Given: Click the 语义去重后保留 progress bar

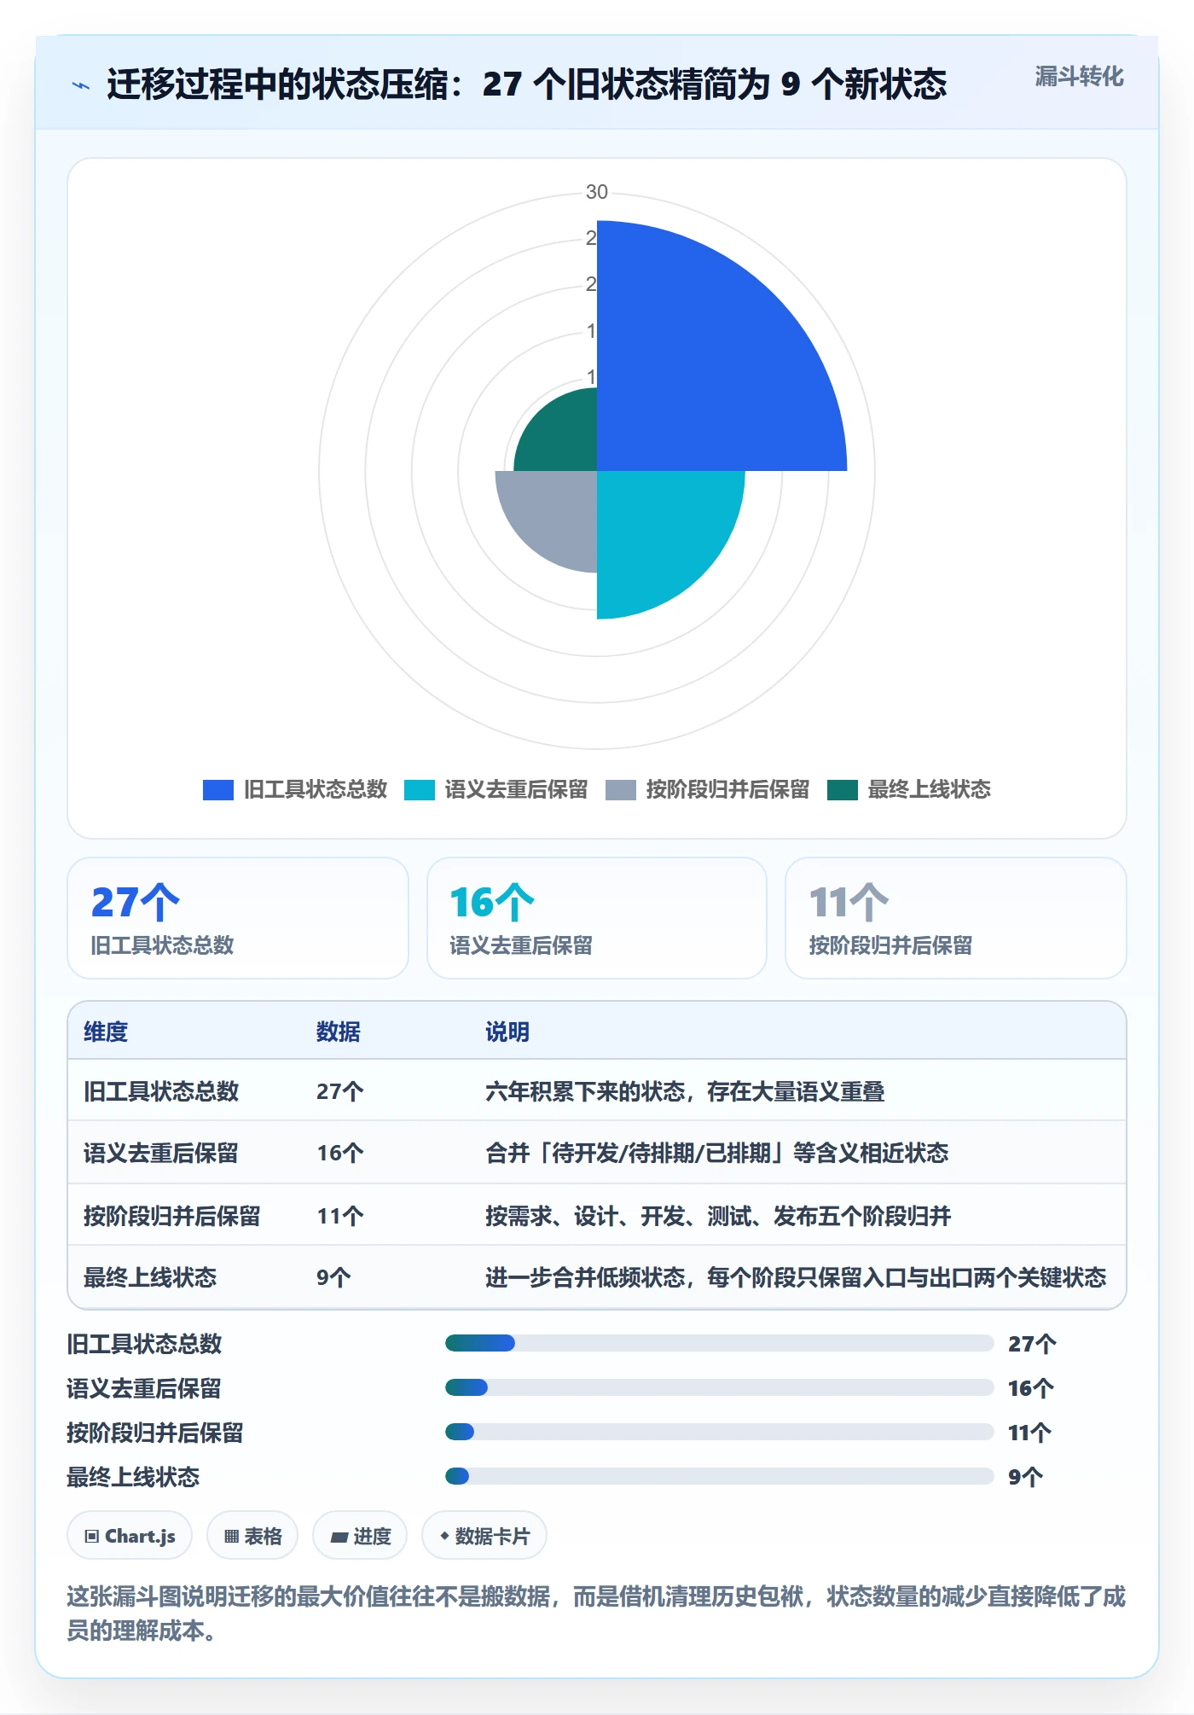Looking at the screenshot, I should point(719,1387).
